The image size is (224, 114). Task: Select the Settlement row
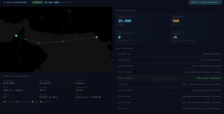click(x=169, y=84)
